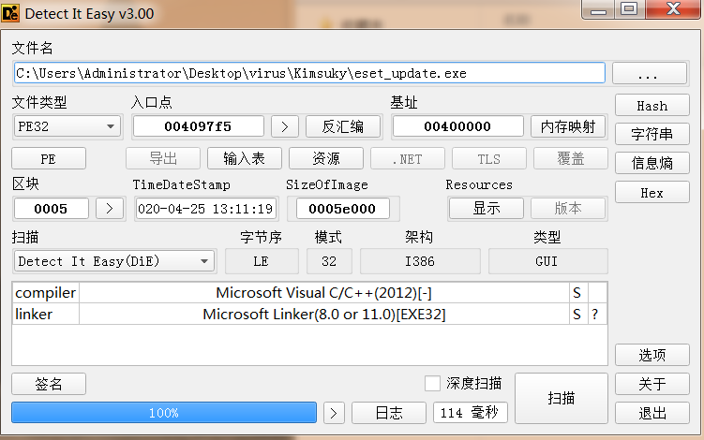Screen dimensions: 704x440
Task: Click the disabled 导出 export button
Action: [163, 158]
